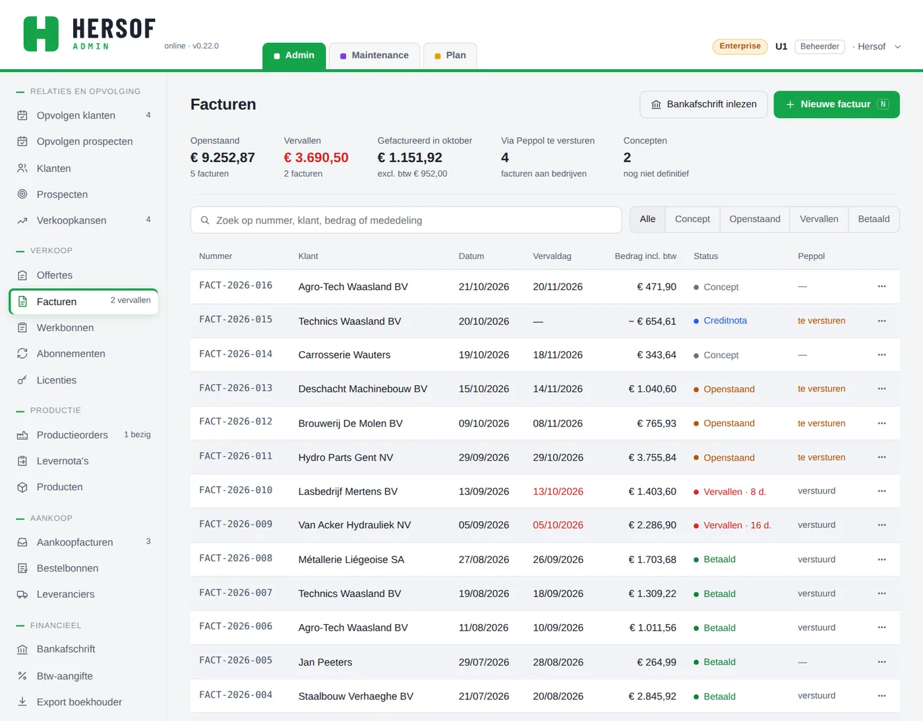
Task: Switch to the Plan tab
Action: tap(450, 55)
